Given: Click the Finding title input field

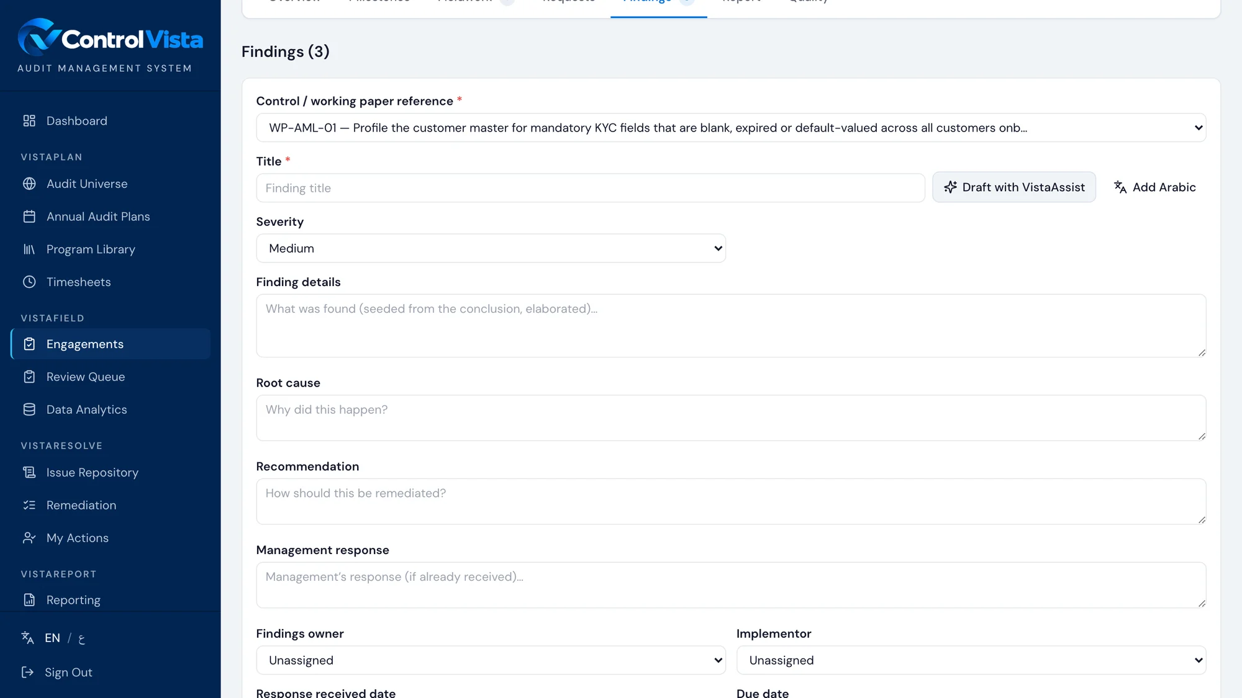Looking at the screenshot, I should 591,188.
